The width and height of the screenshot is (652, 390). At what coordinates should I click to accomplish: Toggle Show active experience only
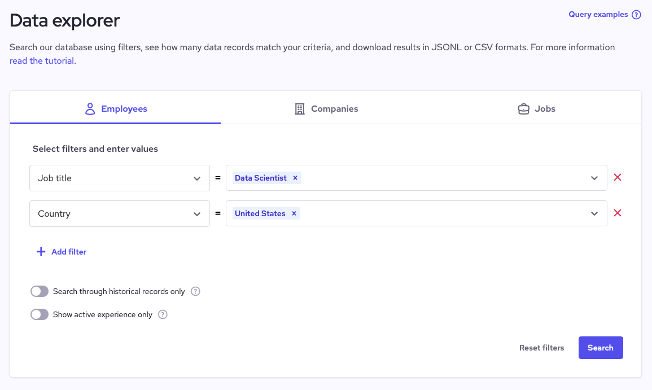(x=40, y=315)
